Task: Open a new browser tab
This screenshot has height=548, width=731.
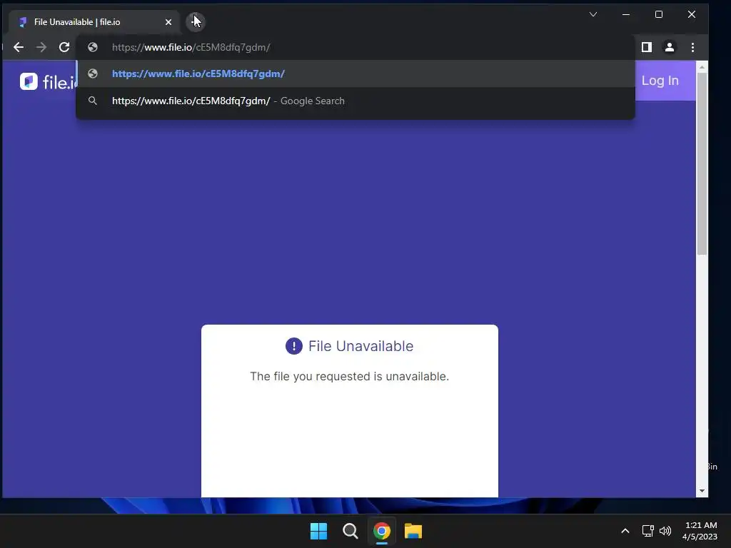Action: pyautogui.click(x=196, y=21)
